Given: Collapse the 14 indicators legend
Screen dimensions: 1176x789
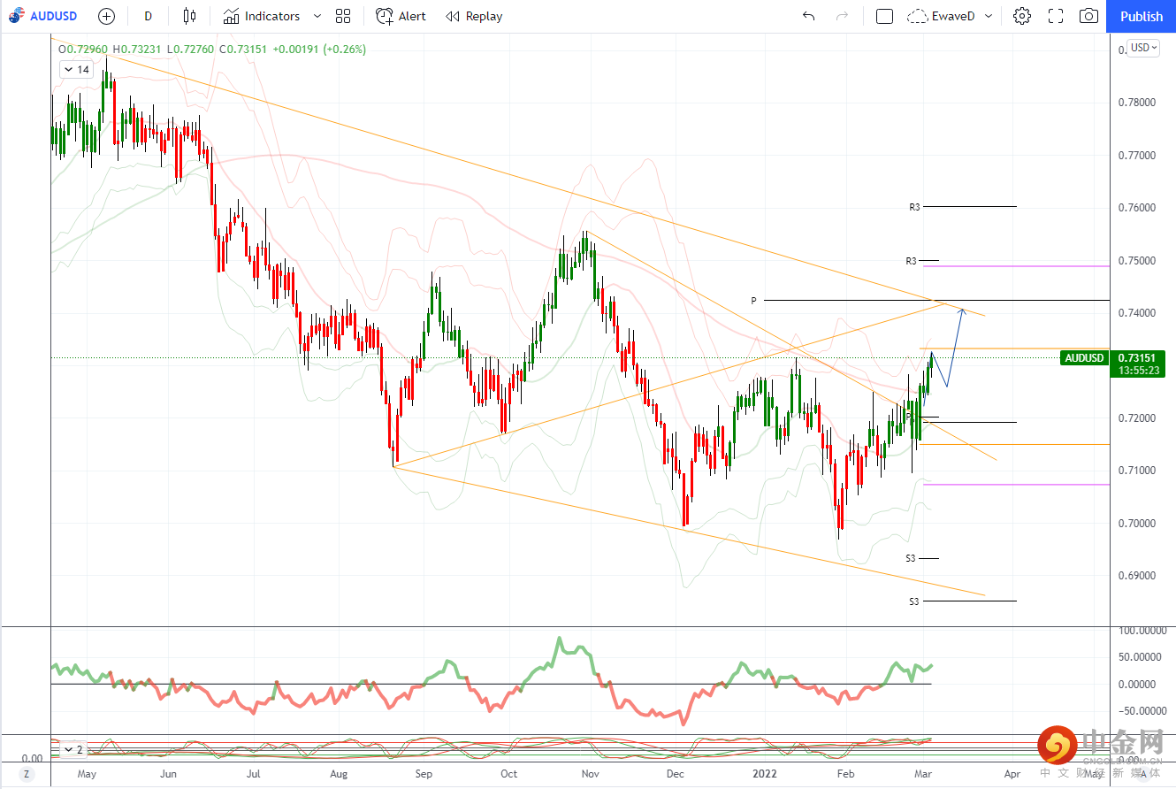Looking at the screenshot, I should (x=76, y=70).
